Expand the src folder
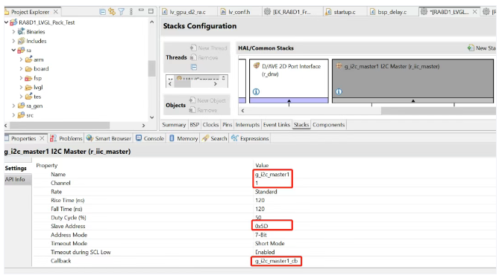502x278 pixels. (13, 115)
